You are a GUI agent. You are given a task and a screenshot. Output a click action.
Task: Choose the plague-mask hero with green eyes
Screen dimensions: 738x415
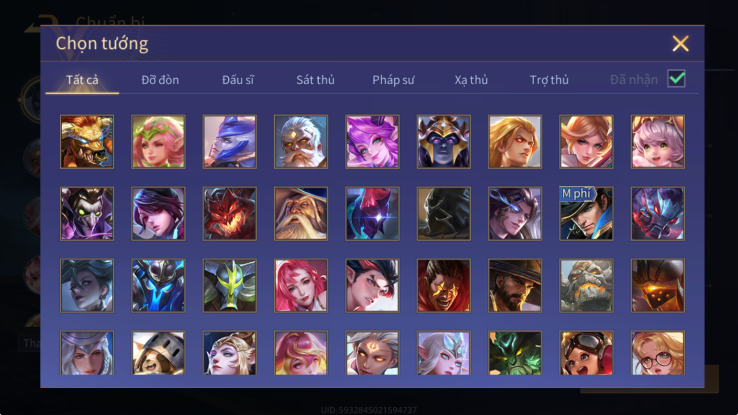point(87,213)
